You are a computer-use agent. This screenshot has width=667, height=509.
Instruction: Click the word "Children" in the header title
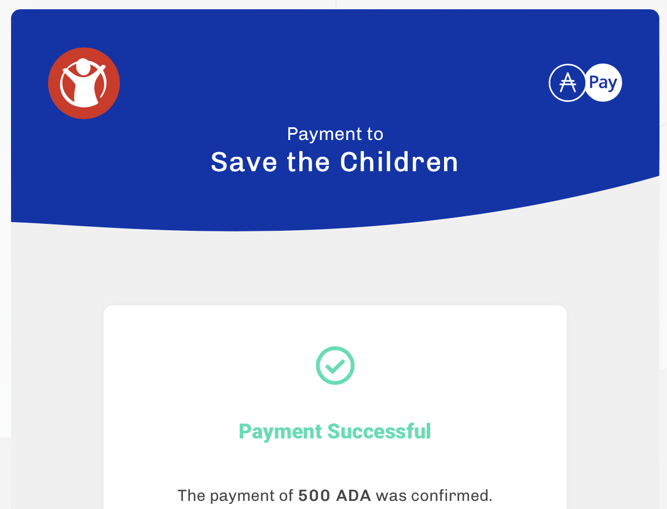coord(400,162)
